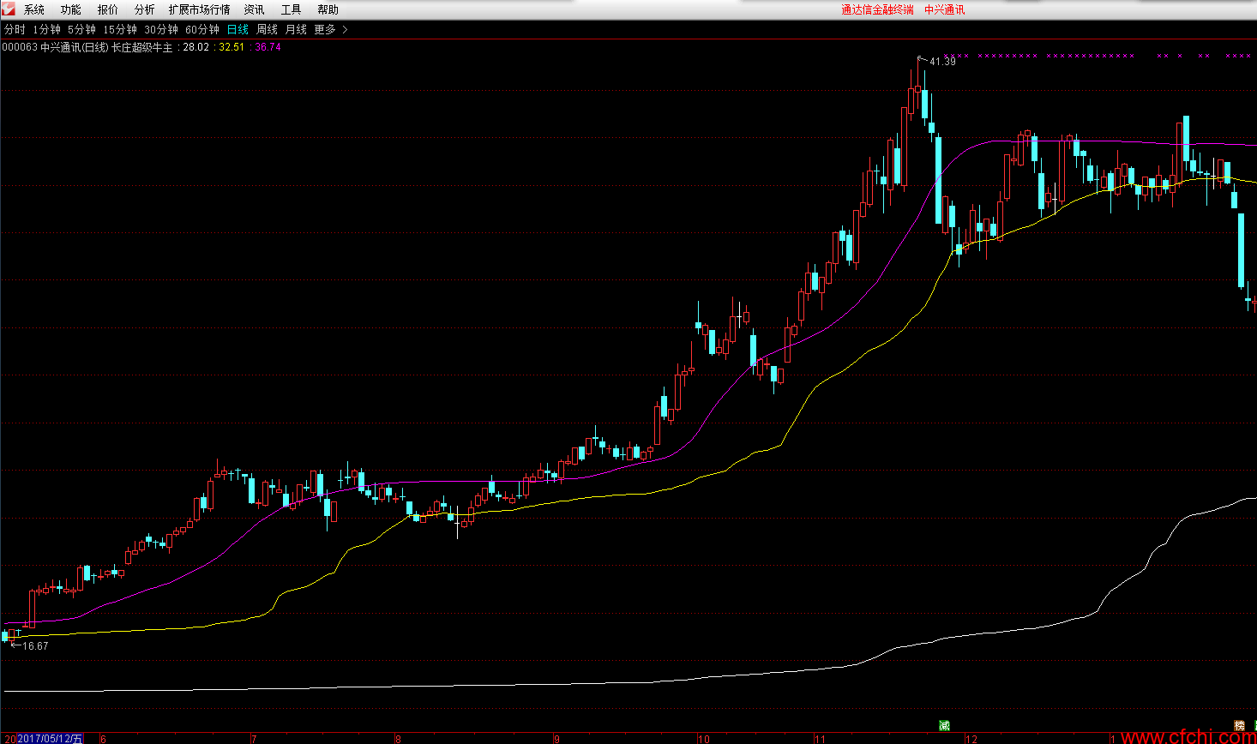This screenshot has height=744, width=1257.
Task: Click the month 9 marker on time axis
Action: pos(556,739)
